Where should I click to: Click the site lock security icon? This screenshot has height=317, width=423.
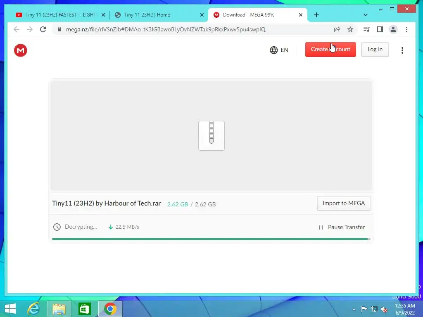pyautogui.click(x=59, y=29)
